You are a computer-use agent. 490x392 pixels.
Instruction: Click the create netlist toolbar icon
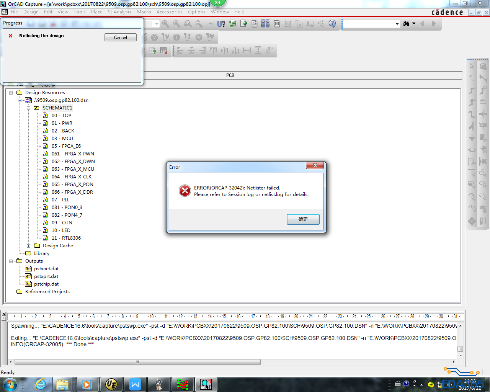(x=255, y=24)
